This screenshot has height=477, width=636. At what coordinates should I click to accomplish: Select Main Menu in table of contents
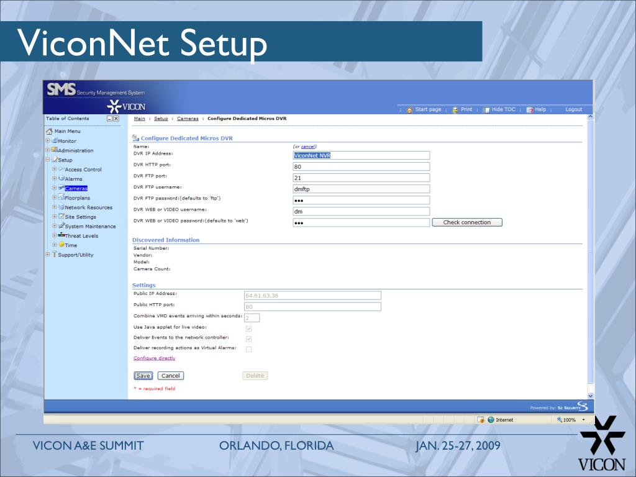67,131
